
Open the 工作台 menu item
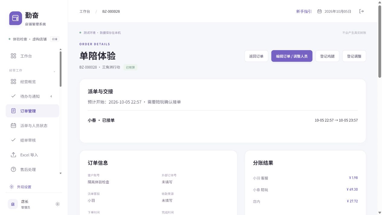click(x=32, y=56)
